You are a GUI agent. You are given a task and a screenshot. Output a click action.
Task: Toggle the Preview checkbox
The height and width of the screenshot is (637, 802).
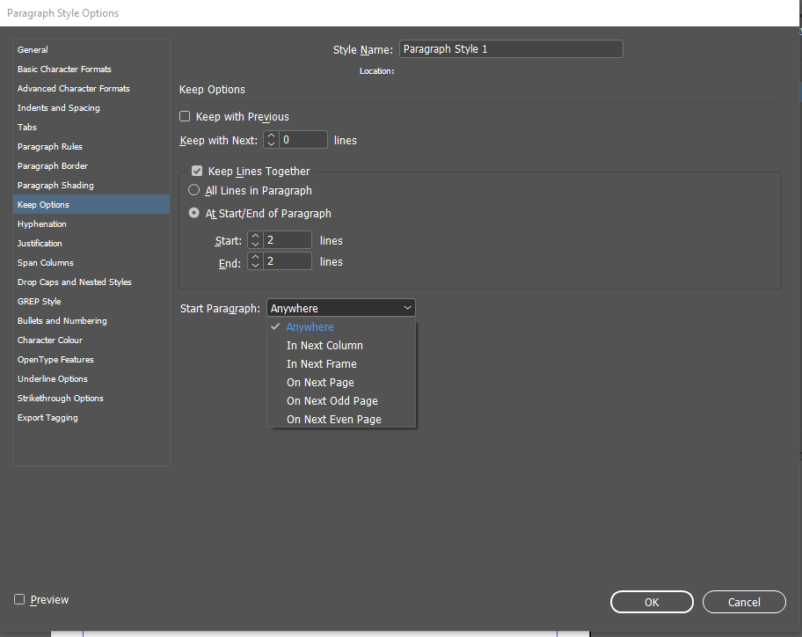(19, 599)
